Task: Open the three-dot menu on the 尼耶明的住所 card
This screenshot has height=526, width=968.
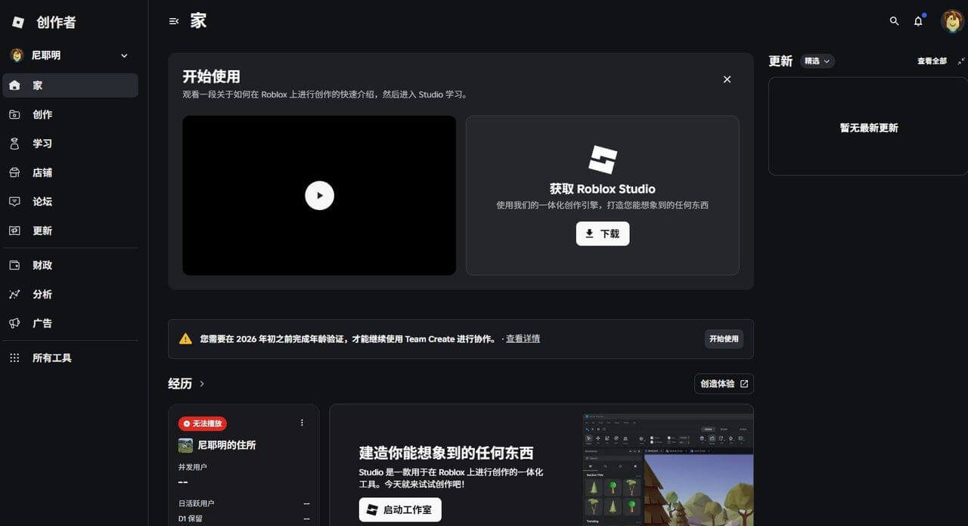Action: tap(302, 423)
